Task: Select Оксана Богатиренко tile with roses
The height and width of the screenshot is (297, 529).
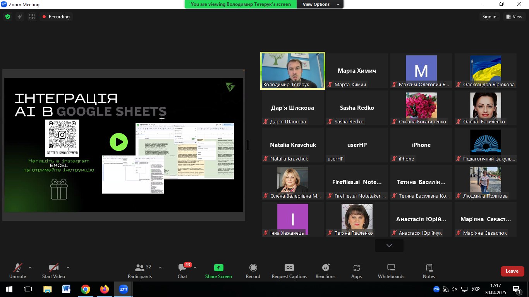Action: pyautogui.click(x=421, y=108)
